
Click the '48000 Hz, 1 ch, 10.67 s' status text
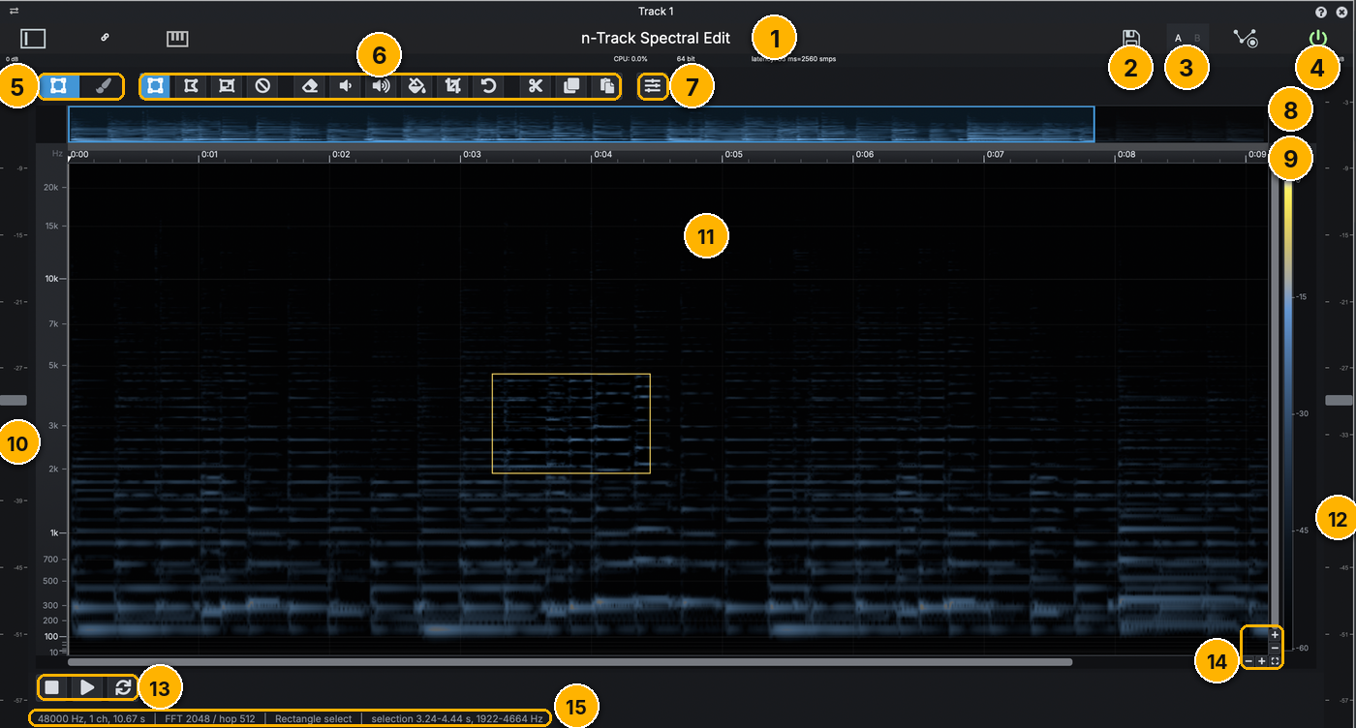[91, 719]
